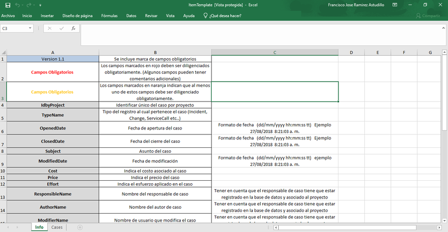Add a new sheet with plus icon
This screenshot has height=232, width=448.
click(x=80, y=227)
